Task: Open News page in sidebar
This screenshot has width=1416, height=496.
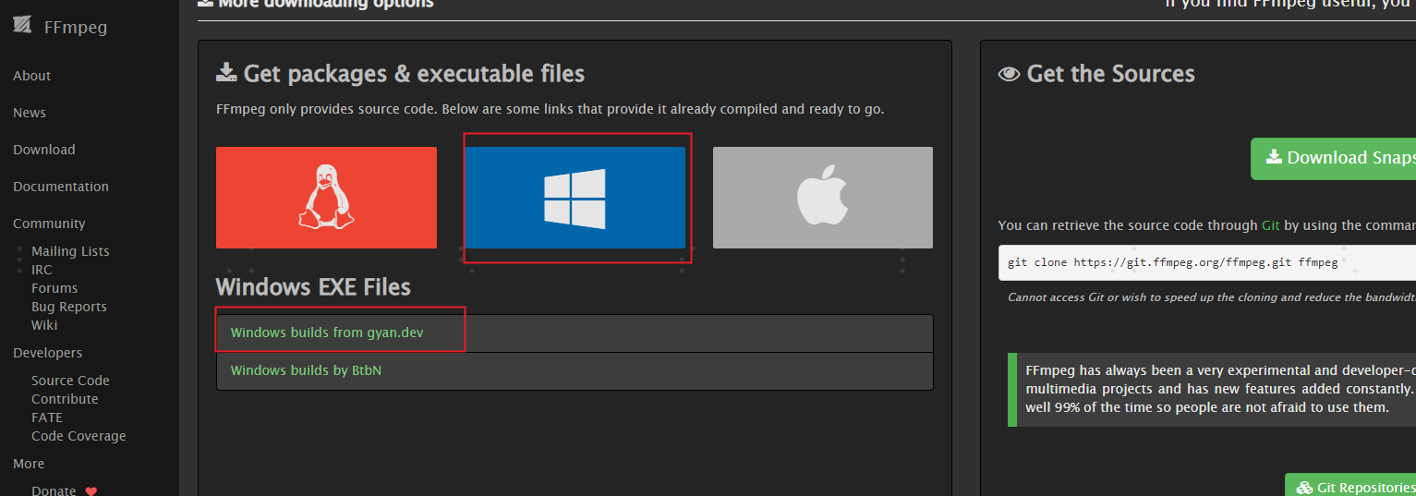Action: click(30, 113)
